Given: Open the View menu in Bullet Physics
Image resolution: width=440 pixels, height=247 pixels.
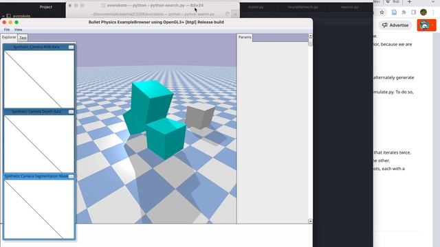Looking at the screenshot, I should (x=19, y=30).
